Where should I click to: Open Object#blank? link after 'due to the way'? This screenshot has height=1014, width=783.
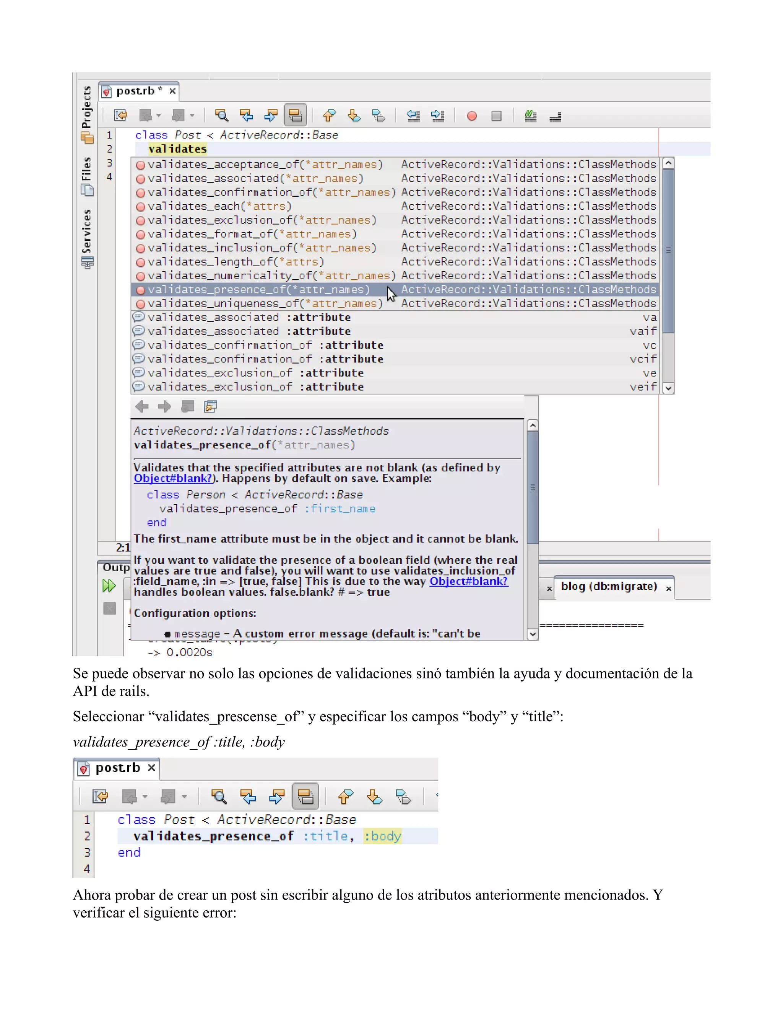(x=468, y=582)
